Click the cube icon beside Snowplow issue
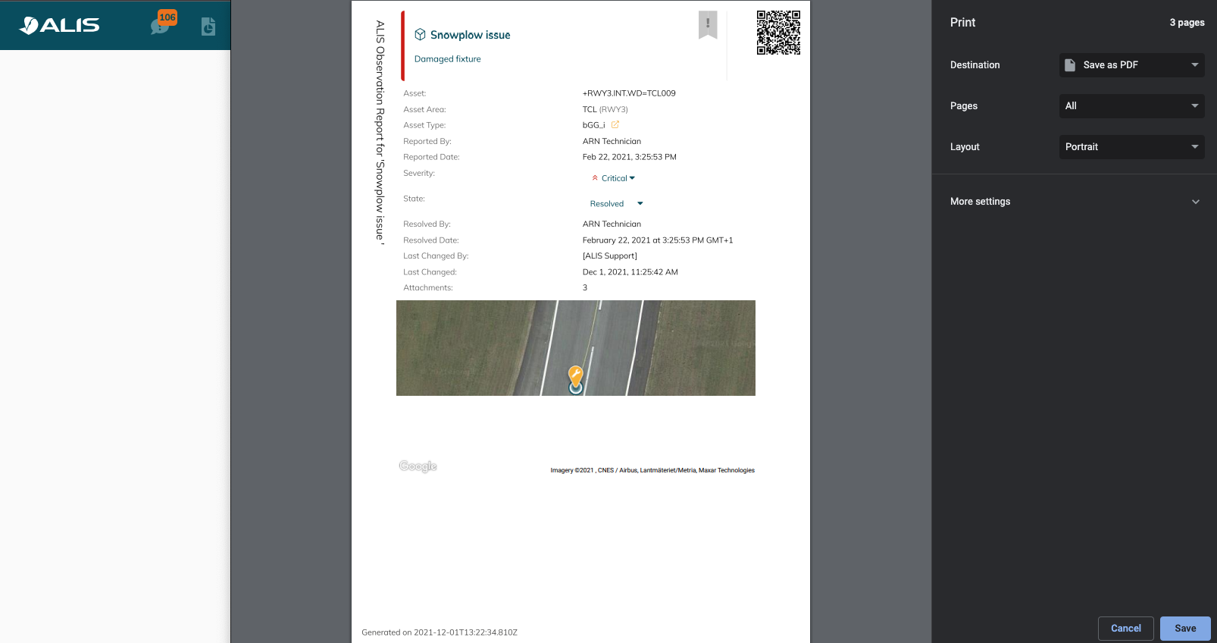The image size is (1217, 643). click(x=420, y=35)
